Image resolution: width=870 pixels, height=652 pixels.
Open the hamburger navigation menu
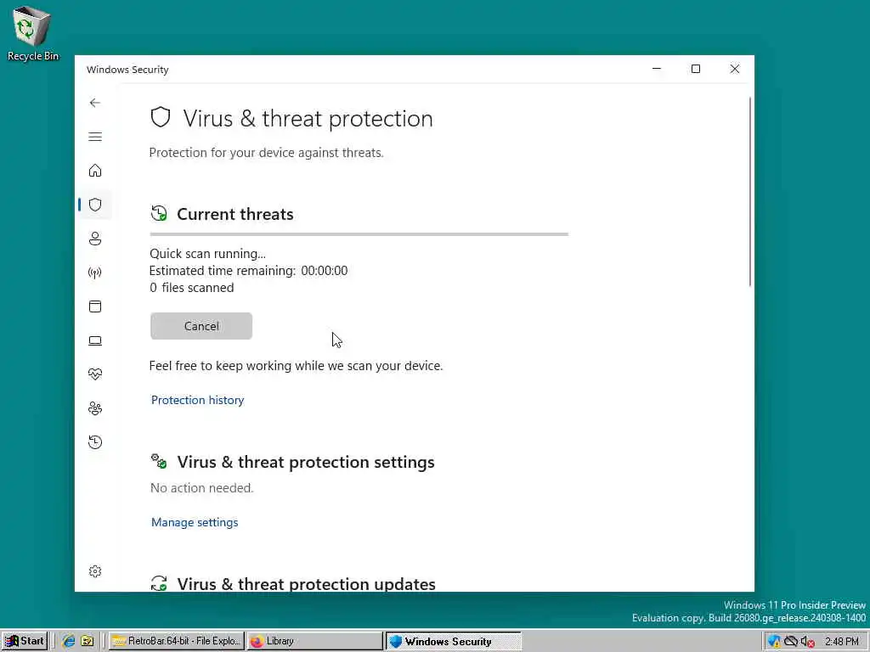coord(95,137)
